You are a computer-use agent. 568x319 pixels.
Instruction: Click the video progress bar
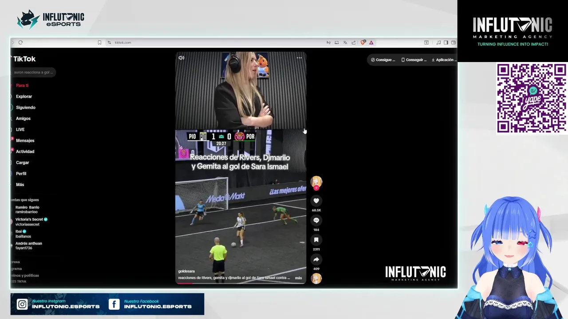[241, 283]
